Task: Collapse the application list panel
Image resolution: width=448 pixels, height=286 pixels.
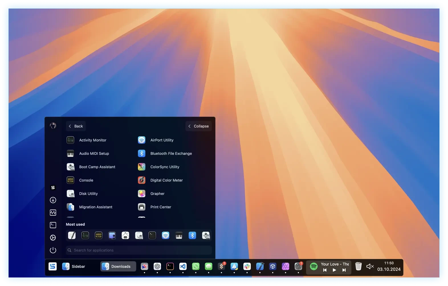Action: [198, 126]
